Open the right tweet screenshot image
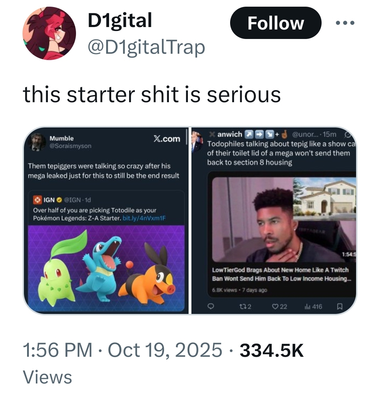Image resolution: width=380 pixels, height=394 pixels. pyautogui.click(x=274, y=221)
